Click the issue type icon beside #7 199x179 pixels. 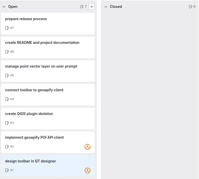pyautogui.click(x=7, y=28)
